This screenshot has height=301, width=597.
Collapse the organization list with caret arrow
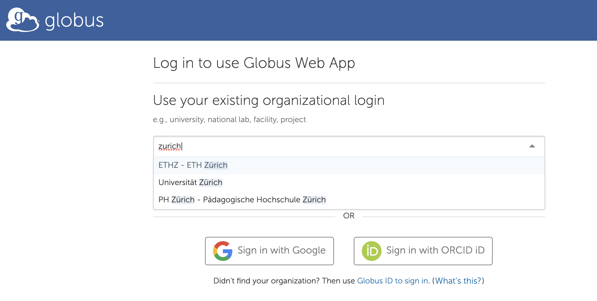click(x=532, y=146)
